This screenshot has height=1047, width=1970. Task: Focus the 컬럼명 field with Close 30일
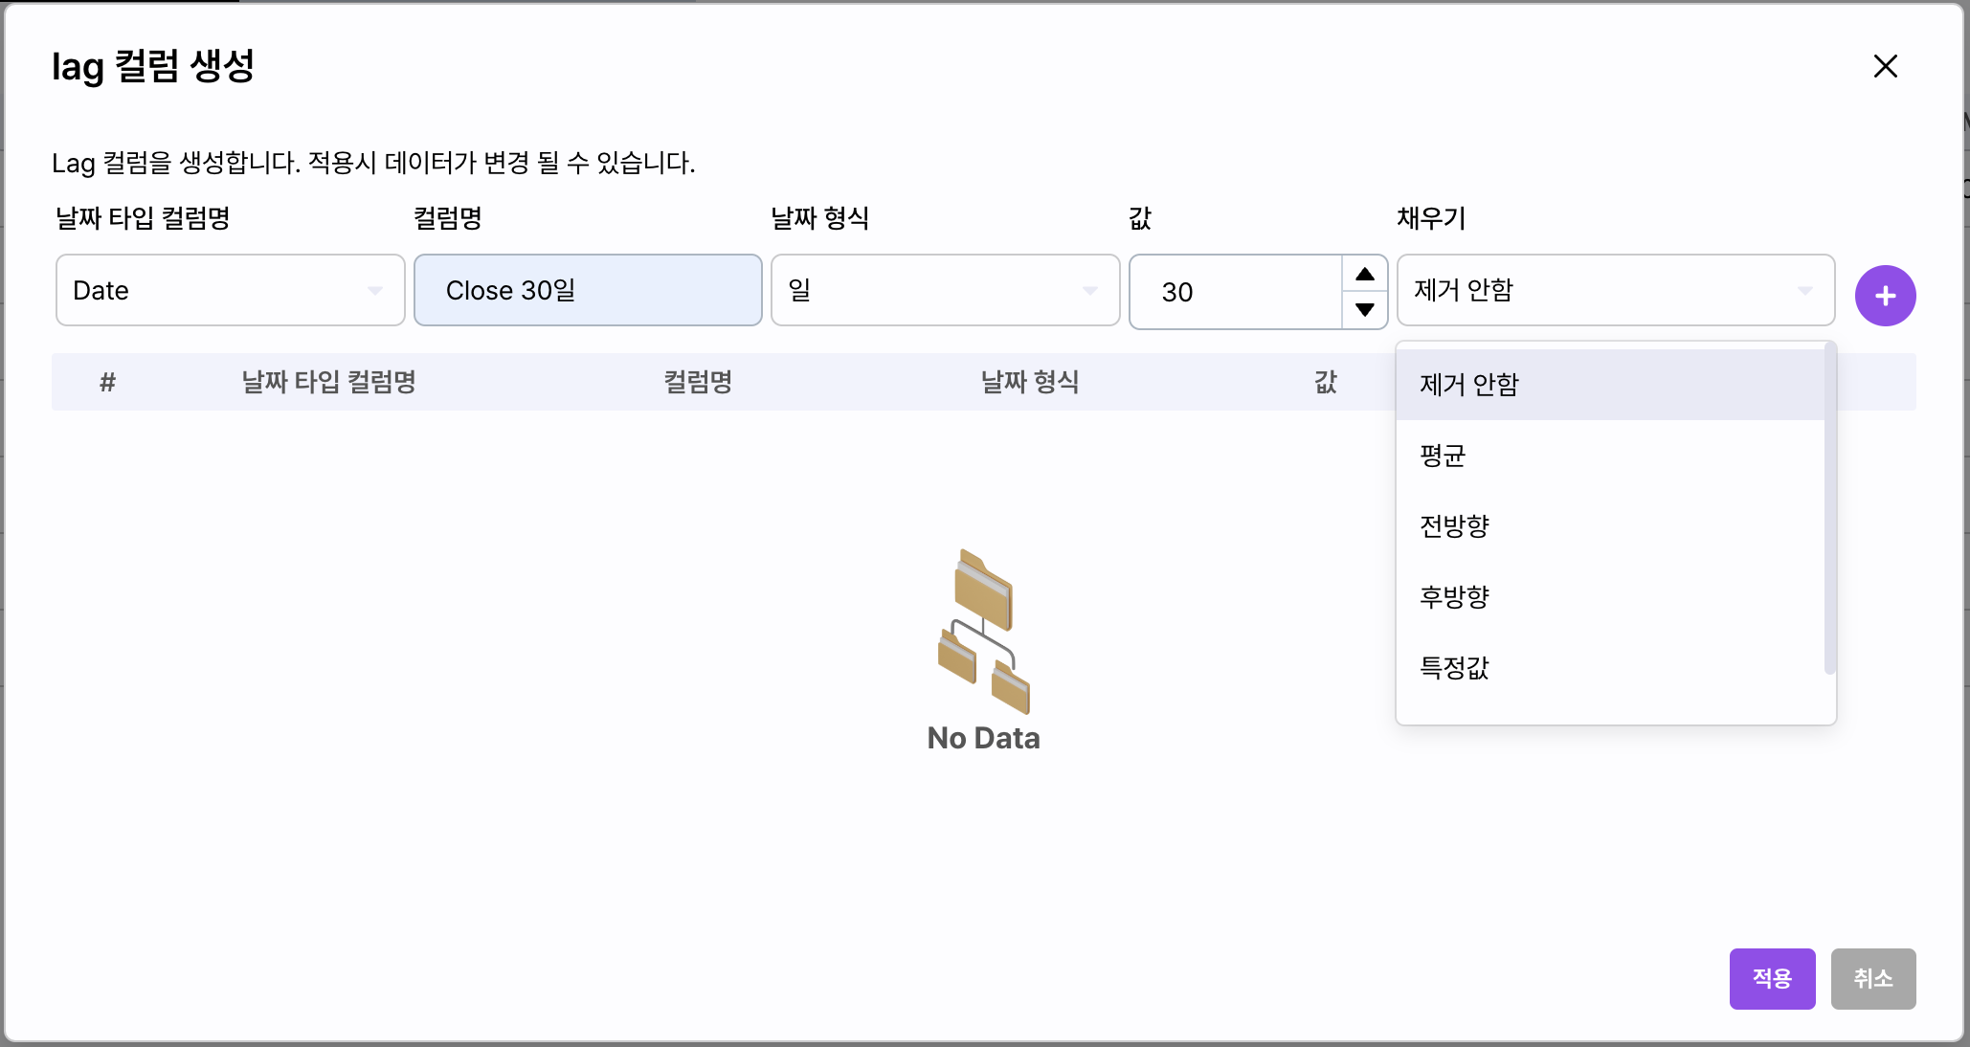click(x=588, y=290)
